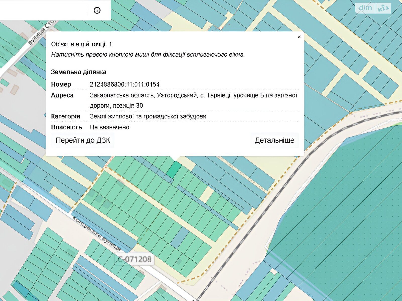Click the RIA badge in the watermark

383,9
